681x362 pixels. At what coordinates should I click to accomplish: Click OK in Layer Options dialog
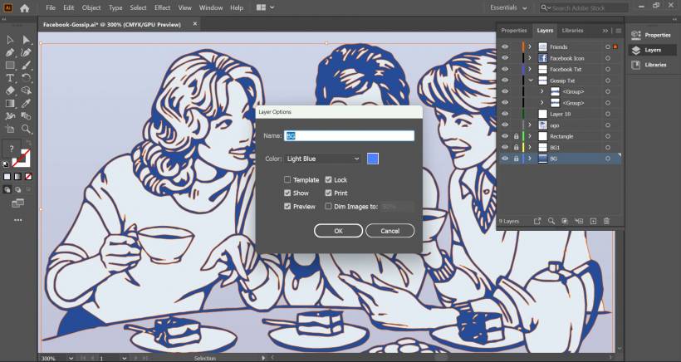[x=338, y=231]
